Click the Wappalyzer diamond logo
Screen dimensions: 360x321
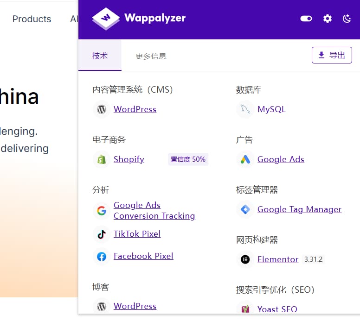(x=106, y=19)
